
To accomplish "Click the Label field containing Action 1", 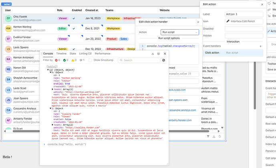I will 244,14.
